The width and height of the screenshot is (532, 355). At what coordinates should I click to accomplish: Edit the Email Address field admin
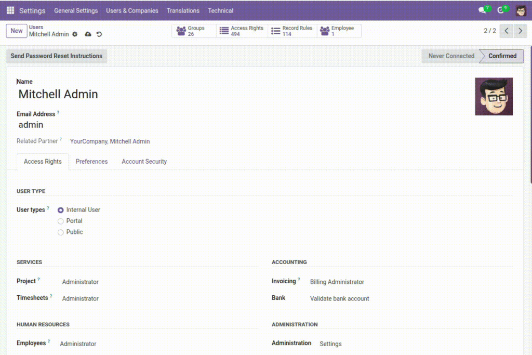[31, 125]
